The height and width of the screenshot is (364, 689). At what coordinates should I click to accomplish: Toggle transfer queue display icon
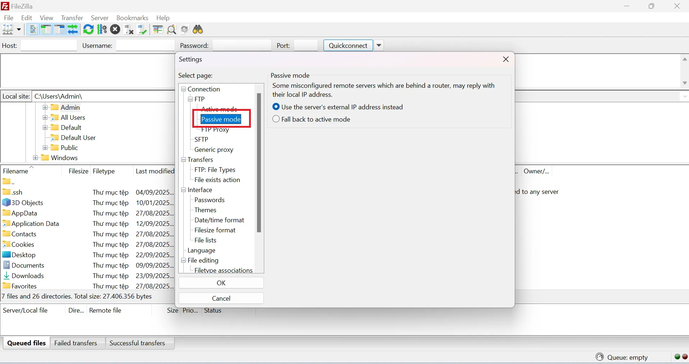73,29
